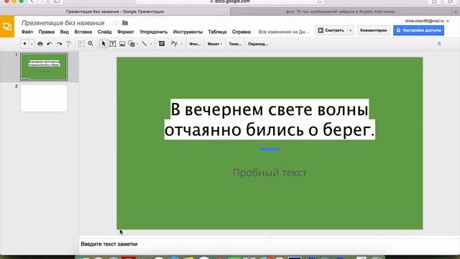
Task: Open the Таблица menu
Action: pyautogui.click(x=217, y=32)
